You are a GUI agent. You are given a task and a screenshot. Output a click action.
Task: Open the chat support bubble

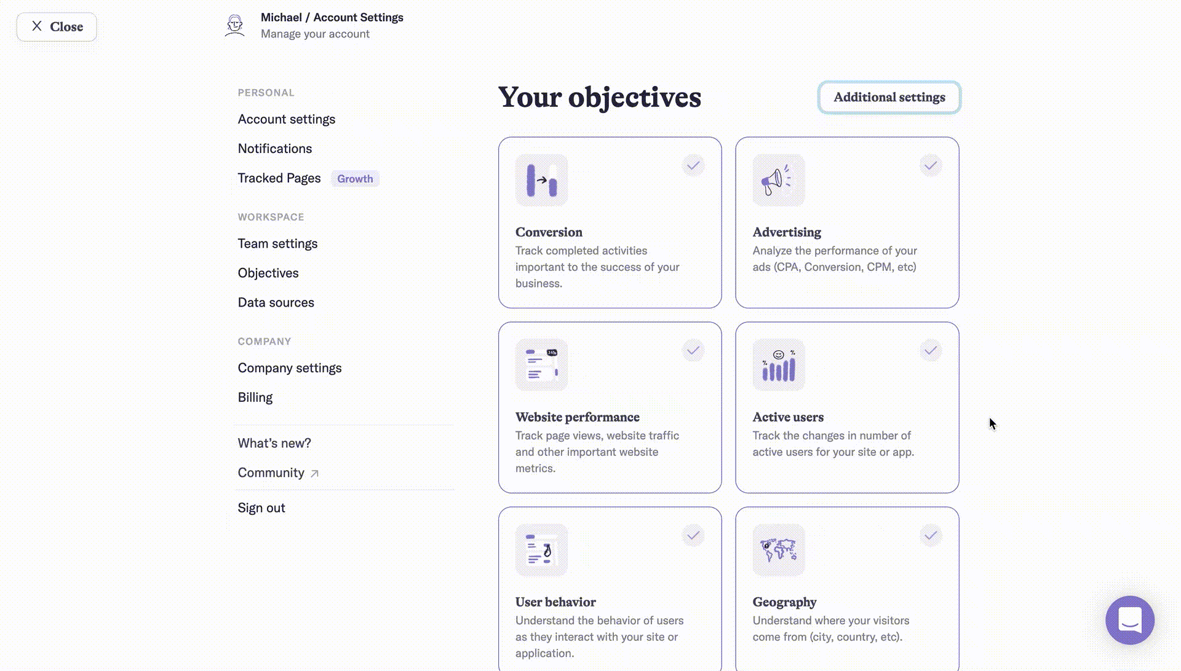tap(1130, 620)
